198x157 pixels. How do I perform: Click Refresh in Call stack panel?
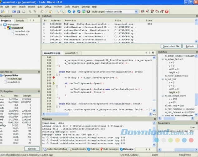(190, 46)
